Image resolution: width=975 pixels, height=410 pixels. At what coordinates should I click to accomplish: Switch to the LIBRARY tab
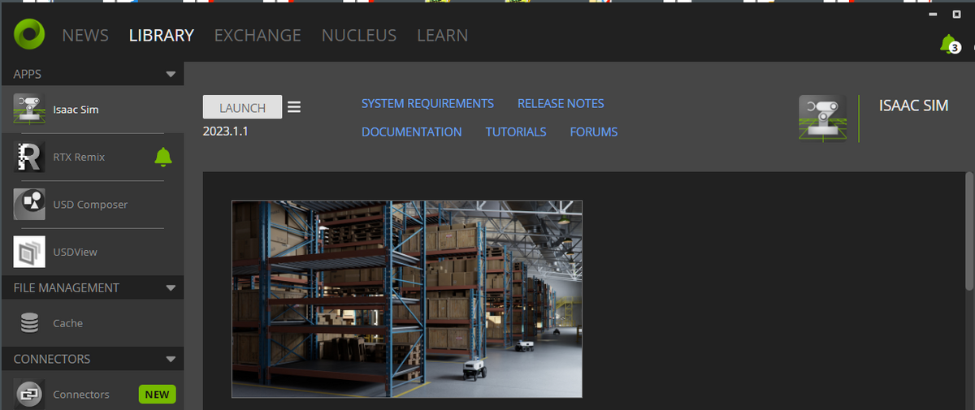[x=162, y=36]
